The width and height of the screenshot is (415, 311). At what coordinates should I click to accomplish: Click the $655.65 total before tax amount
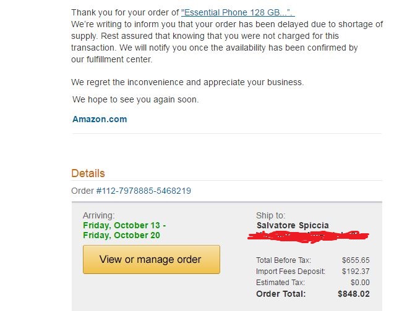pos(356,260)
